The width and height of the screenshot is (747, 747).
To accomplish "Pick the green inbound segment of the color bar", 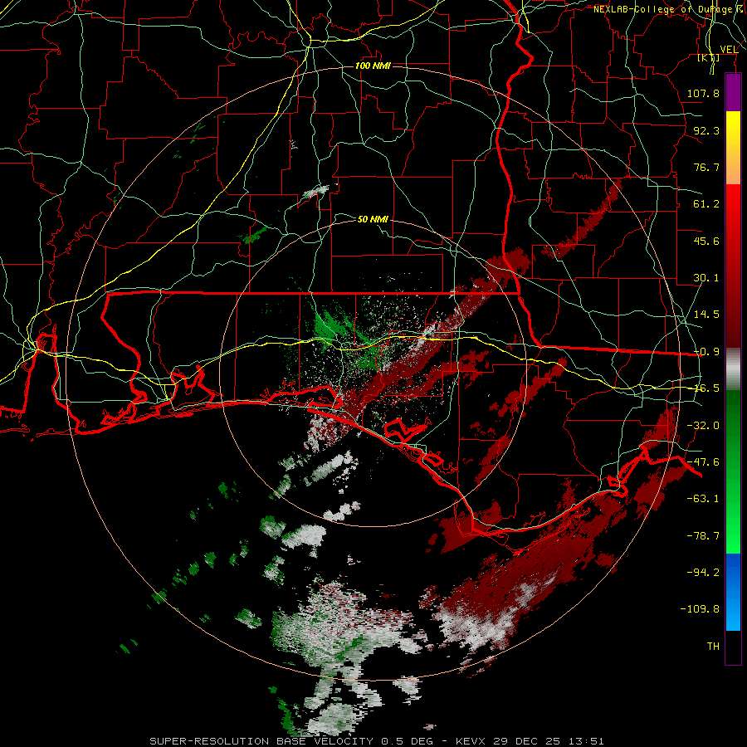I will click(733, 471).
